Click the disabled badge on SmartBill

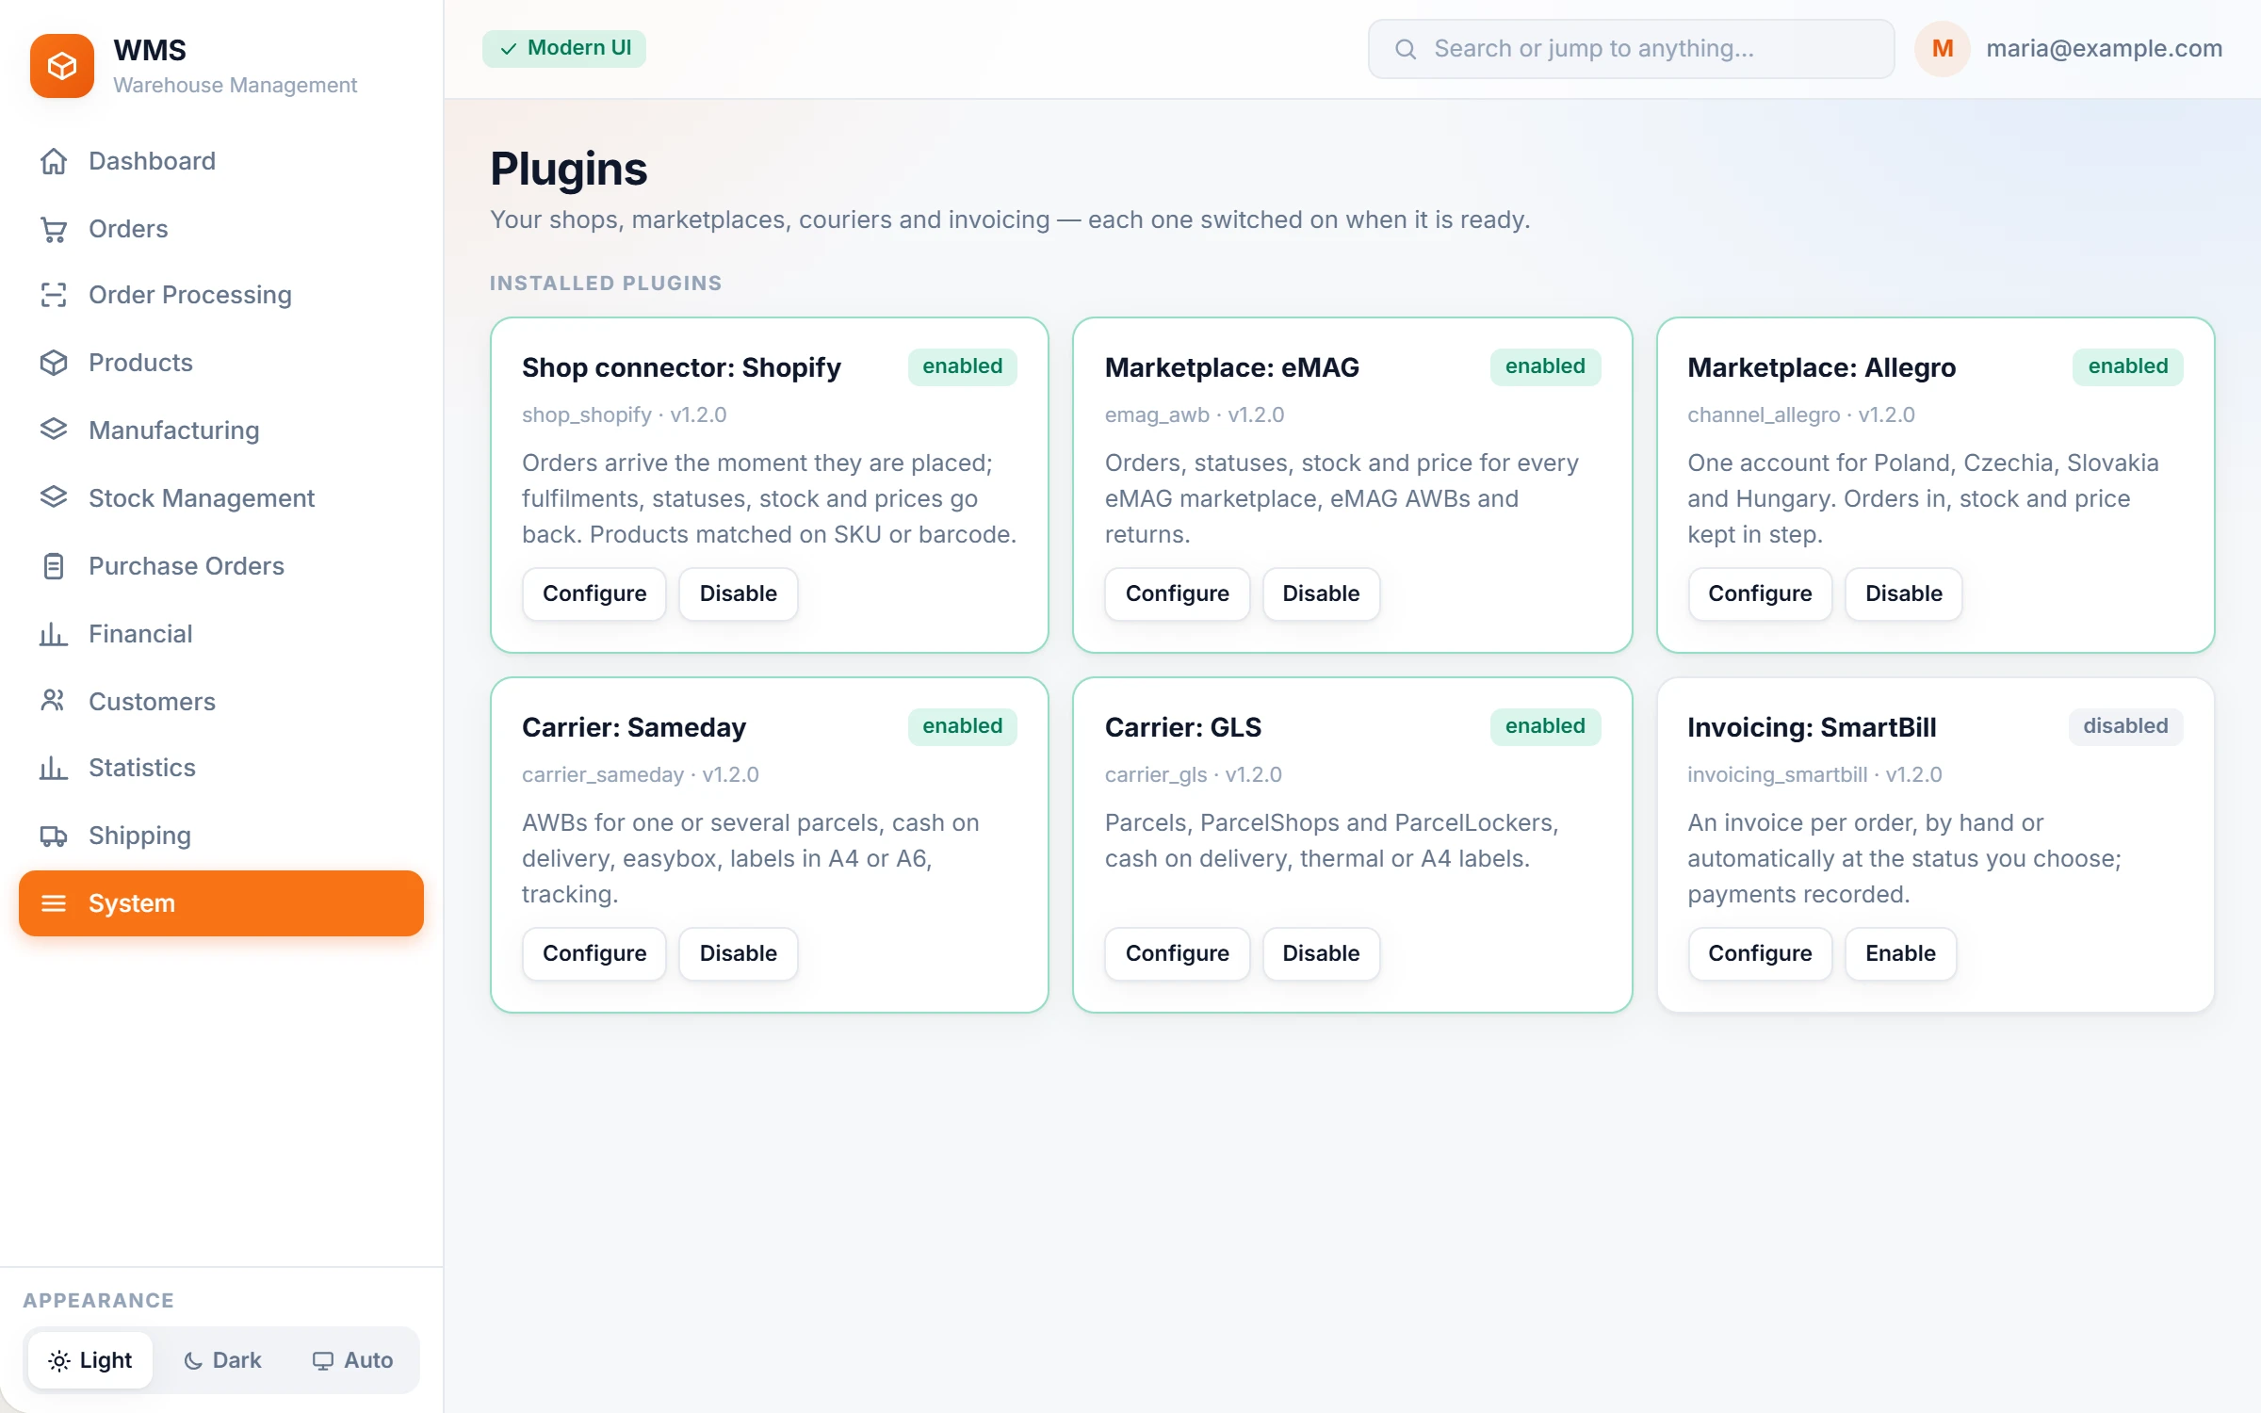2125,726
